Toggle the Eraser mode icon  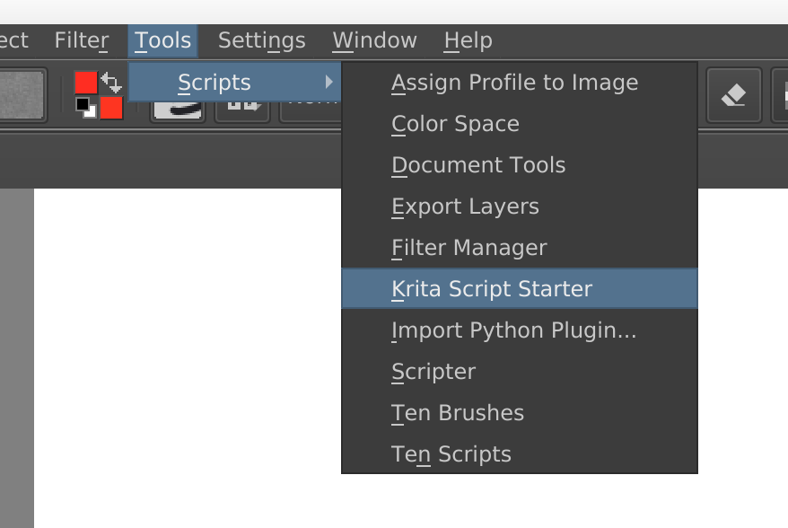pyautogui.click(x=733, y=94)
